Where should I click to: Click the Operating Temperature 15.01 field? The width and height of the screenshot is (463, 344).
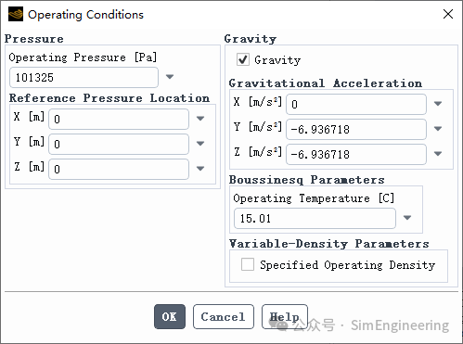click(x=315, y=219)
